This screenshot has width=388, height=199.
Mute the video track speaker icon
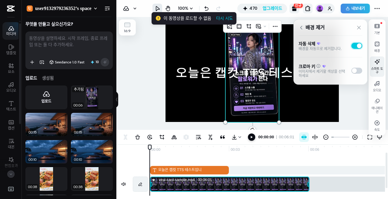(124, 184)
